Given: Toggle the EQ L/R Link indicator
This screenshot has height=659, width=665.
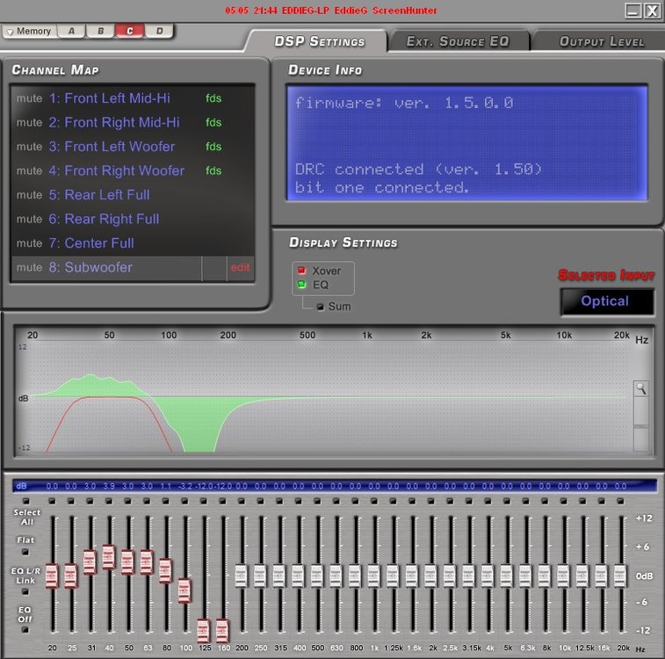Looking at the screenshot, I should (25, 591).
